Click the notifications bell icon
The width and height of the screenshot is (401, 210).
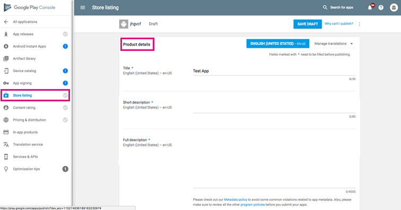[x=370, y=7]
